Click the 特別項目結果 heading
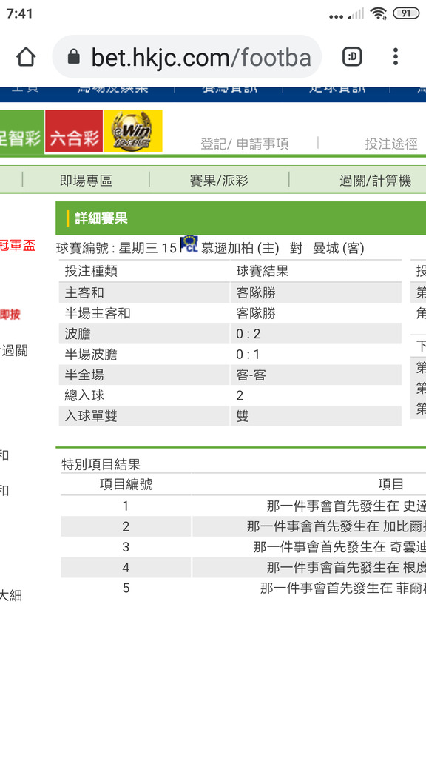Image resolution: width=426 pixels, height=758 pixels. pos(101,465)
